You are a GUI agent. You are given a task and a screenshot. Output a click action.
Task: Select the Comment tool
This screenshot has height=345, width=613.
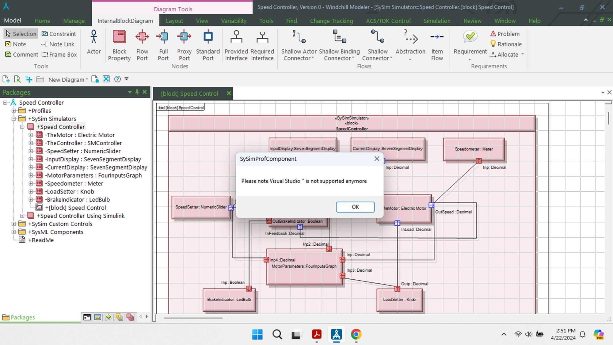coord(21,55)
